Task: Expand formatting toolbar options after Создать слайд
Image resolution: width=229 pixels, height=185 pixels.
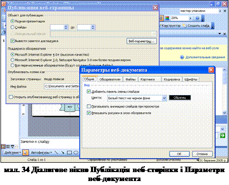Action: [x=213, y=26]
